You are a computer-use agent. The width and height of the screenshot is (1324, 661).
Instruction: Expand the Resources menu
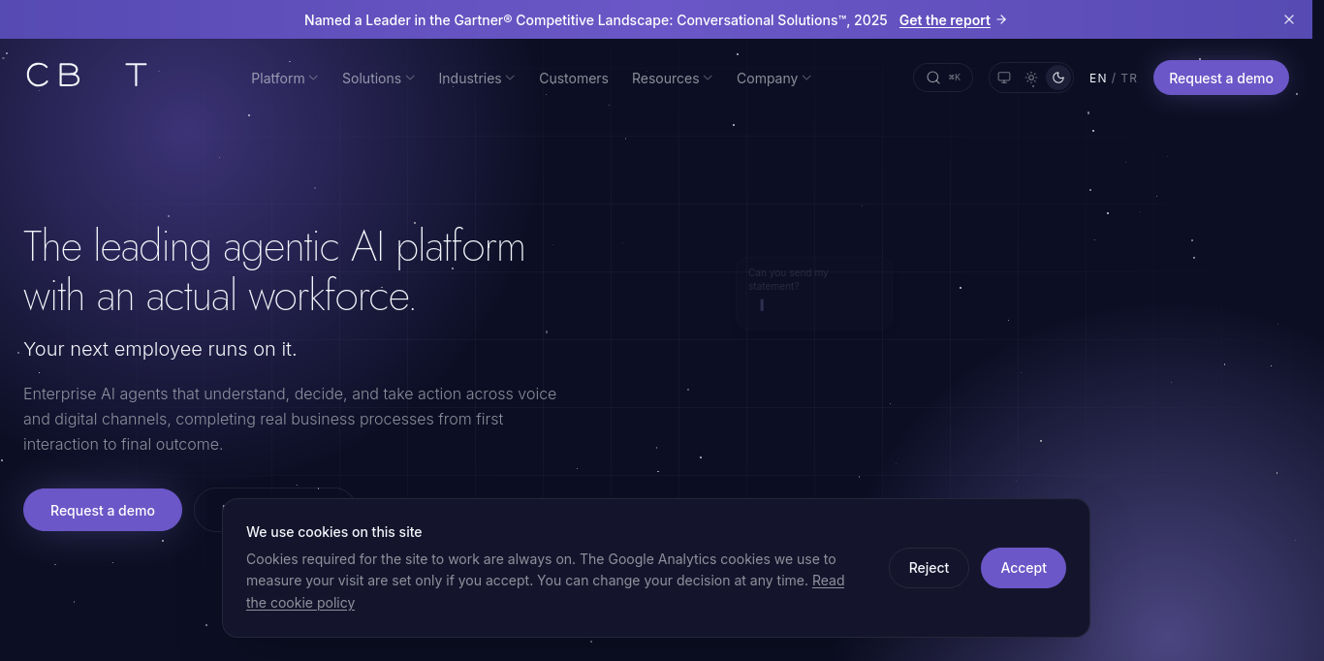pyautogui.click(x=672, y=79)
